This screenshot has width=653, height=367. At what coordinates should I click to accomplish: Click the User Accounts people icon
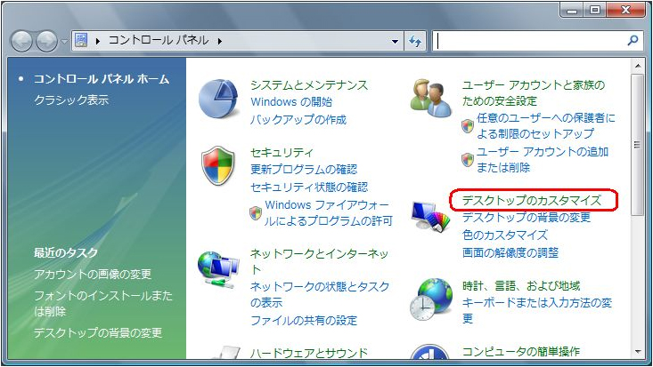coord(430,98)
